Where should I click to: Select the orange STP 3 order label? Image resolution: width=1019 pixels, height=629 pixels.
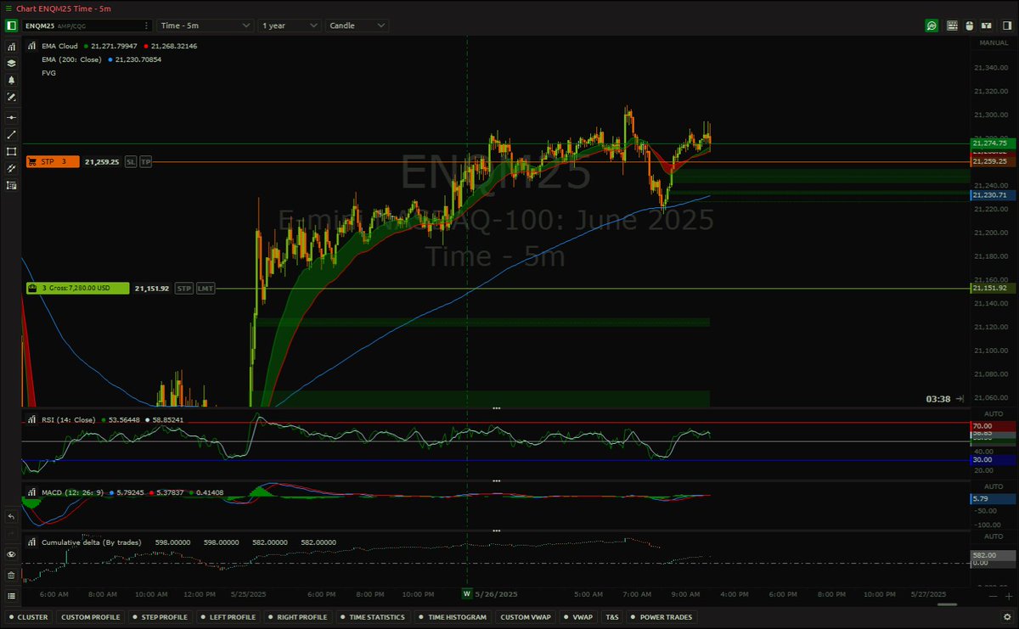pyautogui.click(x=52, y=161)
